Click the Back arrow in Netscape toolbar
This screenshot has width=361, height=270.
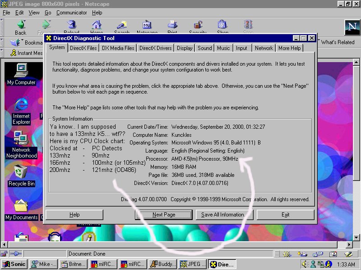click(21, 26)
